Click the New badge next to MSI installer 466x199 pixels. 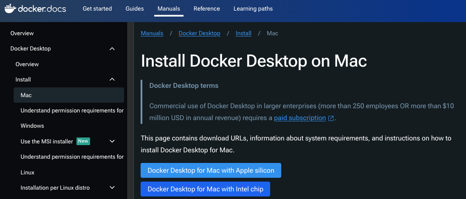83,141
